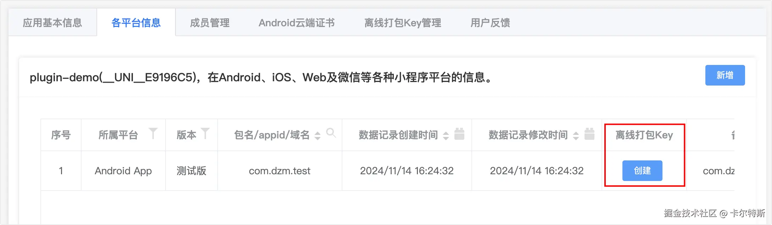Switch to 用户反馈 tab
Viewport: 772px width, 225px height.
tap(490, 23)
